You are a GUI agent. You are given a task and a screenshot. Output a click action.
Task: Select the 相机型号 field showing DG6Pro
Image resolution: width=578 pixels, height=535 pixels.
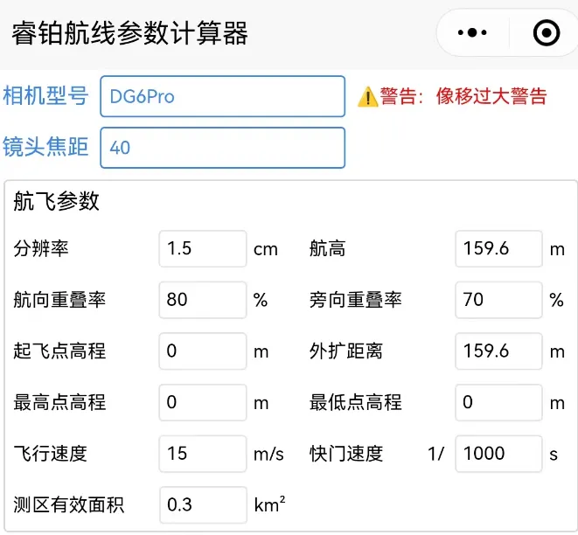coord(223,96)
